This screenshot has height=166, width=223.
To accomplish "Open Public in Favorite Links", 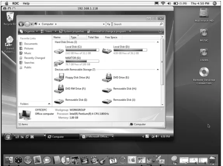I will 26,67.
